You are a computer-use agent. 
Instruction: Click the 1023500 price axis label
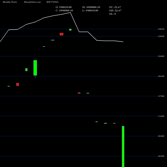[161, 156]
